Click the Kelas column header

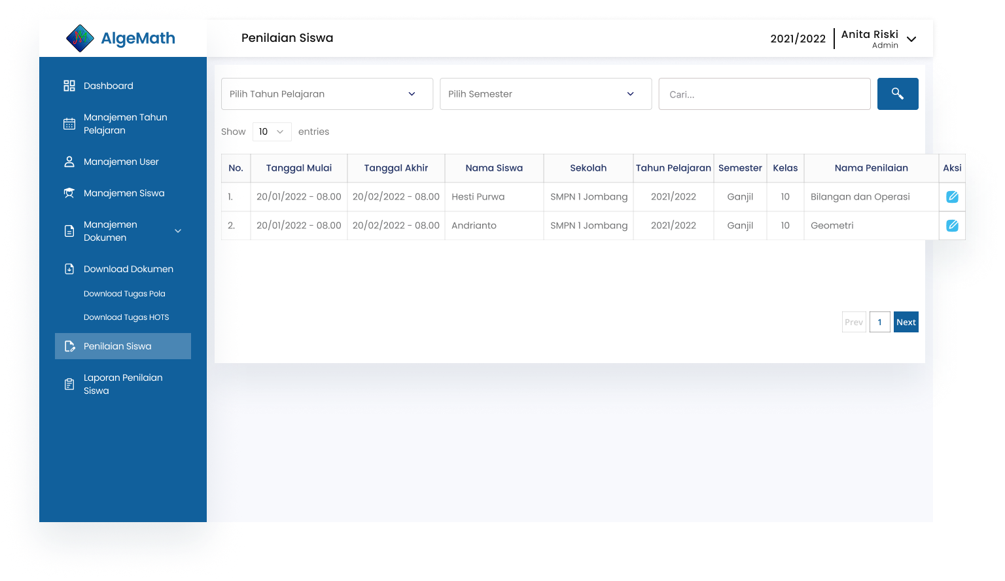tap(785, 168)
